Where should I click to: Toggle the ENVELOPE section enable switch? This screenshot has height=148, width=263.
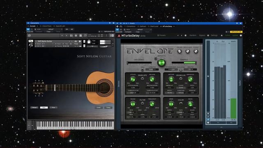(142, 79)
